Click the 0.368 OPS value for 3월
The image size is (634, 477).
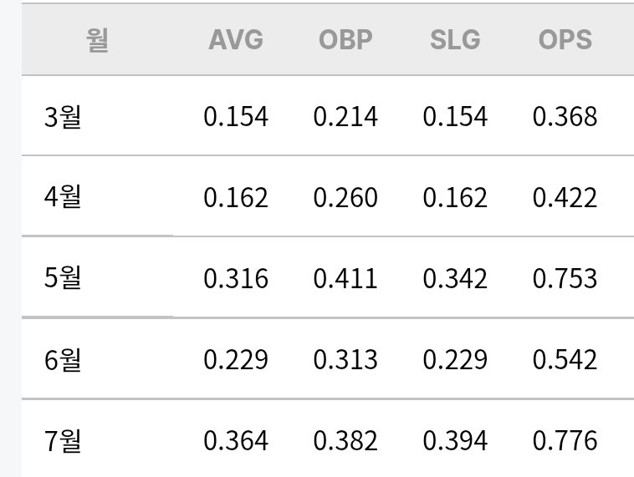(565, 117)
